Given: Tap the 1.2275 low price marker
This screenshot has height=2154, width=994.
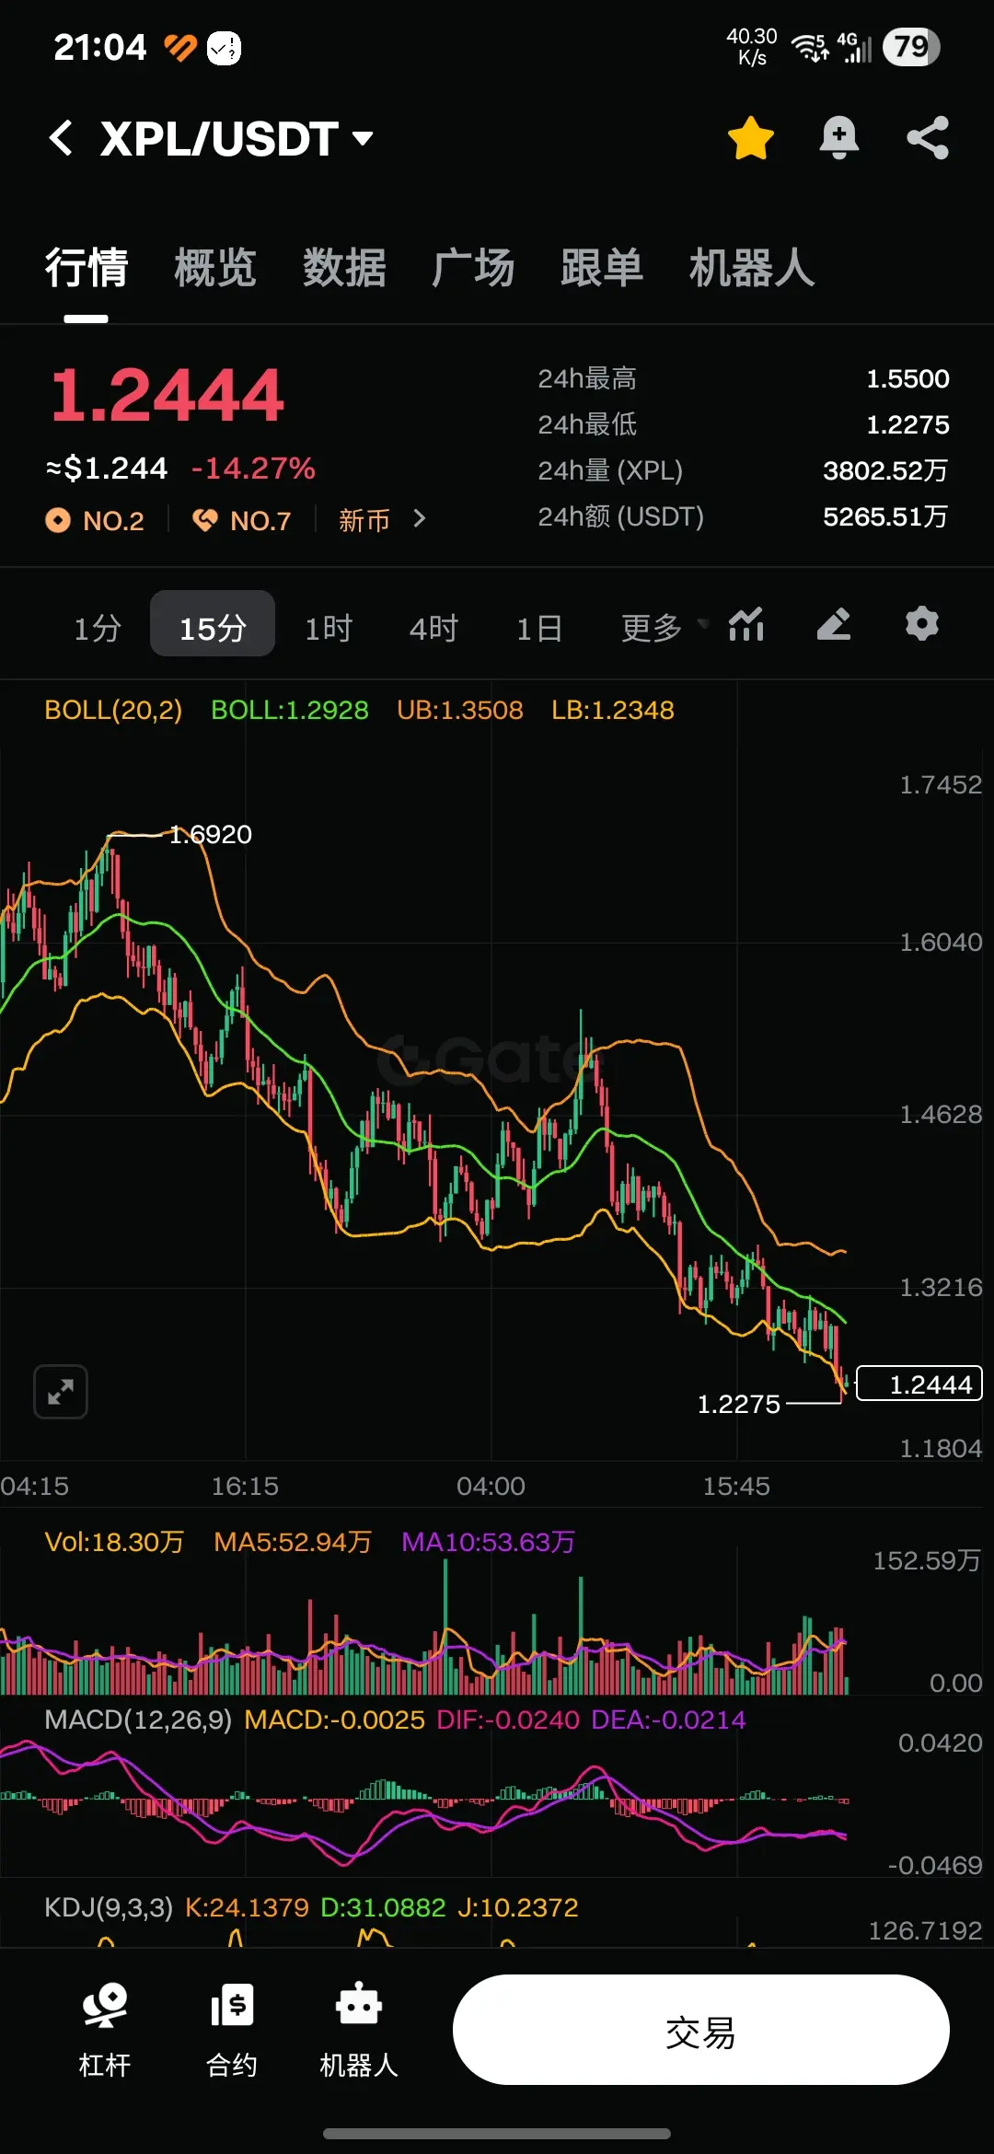Looking at the screenshot, I should pos(739,1404).
